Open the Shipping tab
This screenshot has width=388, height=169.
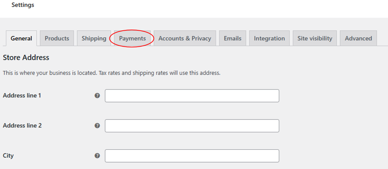click(94, 38)
